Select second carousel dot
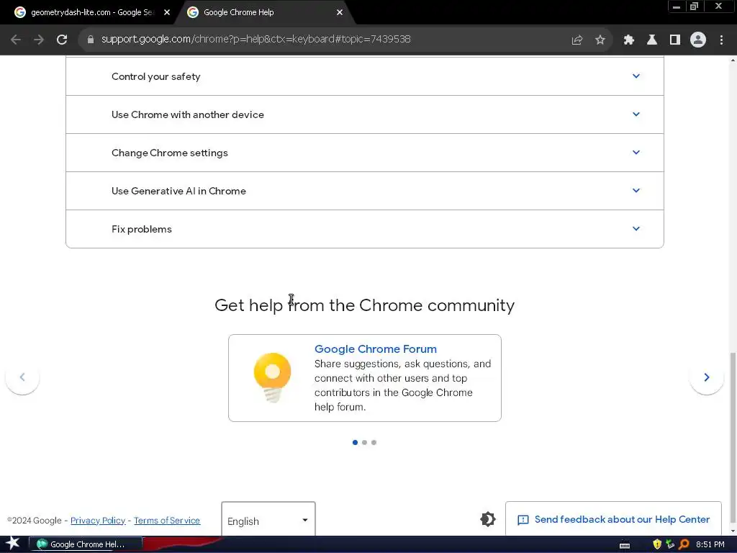Viewport: 737px width, 553px height. [364, 443]
